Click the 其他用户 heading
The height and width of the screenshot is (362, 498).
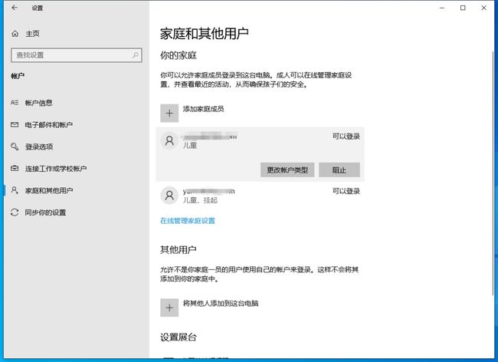(x=179, y=250)
